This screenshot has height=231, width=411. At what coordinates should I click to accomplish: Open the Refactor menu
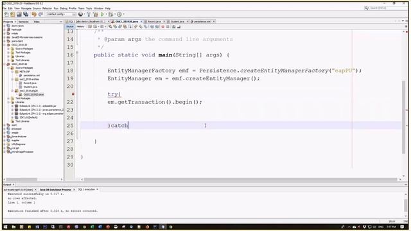47,8
